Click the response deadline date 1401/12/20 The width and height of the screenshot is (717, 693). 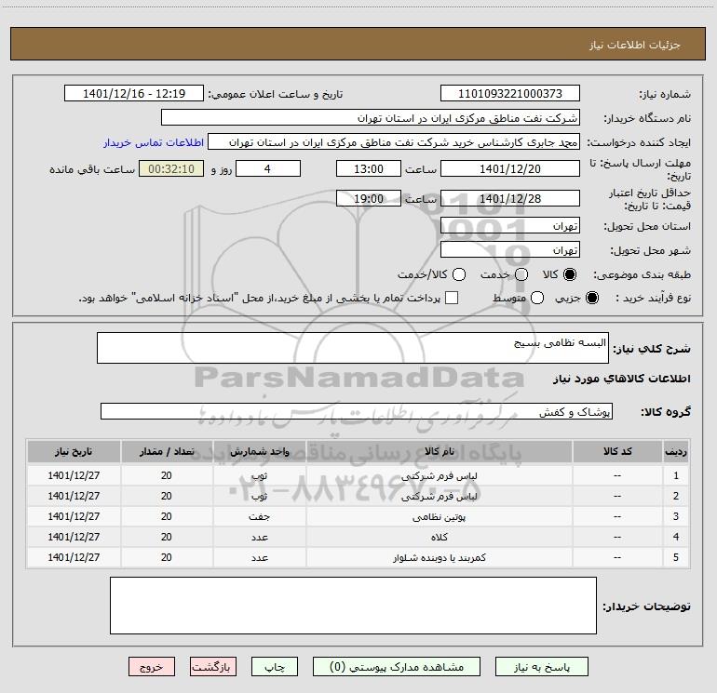pyautogui.click(x=510, y=168)
